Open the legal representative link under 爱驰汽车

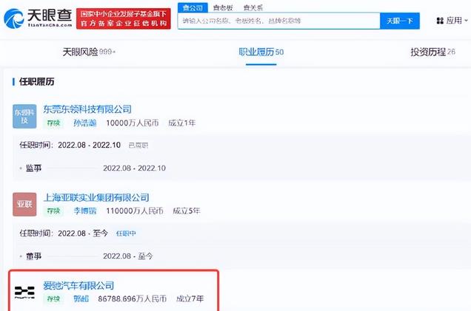81,298
